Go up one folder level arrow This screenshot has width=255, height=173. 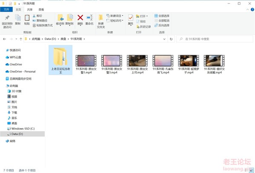point(21,39)
